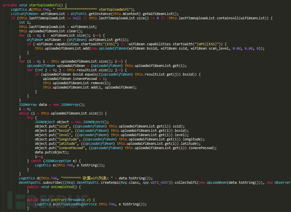291x212 pixels.
Task: Click the 'int j = 0' inner loop initializer
Action: pos(47,70)
